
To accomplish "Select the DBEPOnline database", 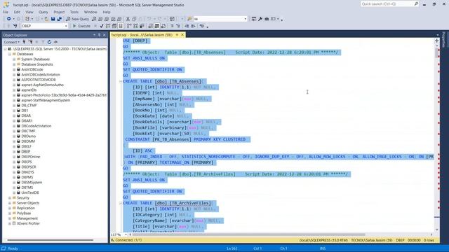I will point(31,157).
